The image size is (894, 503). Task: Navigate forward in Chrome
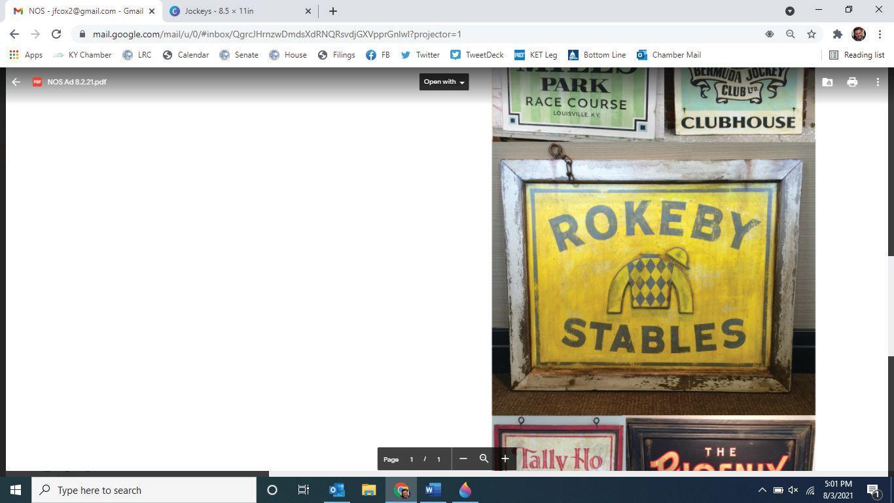[35, 34]
